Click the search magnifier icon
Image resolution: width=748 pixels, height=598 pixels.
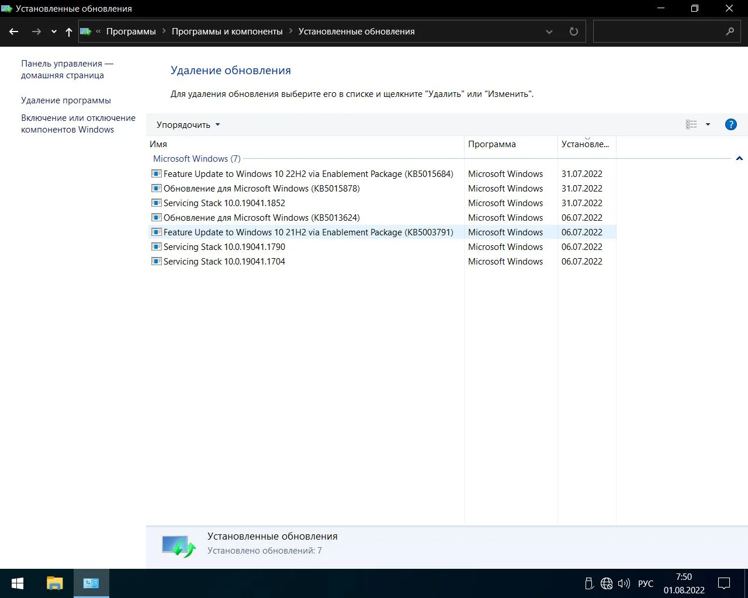click(x=730, y=32)
